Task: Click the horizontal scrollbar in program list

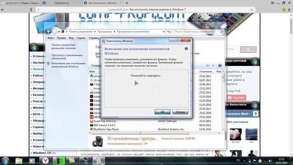Action: [141, 133]
